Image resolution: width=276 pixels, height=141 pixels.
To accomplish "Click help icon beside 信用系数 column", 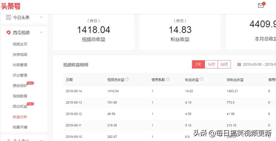I will point(168,79).
